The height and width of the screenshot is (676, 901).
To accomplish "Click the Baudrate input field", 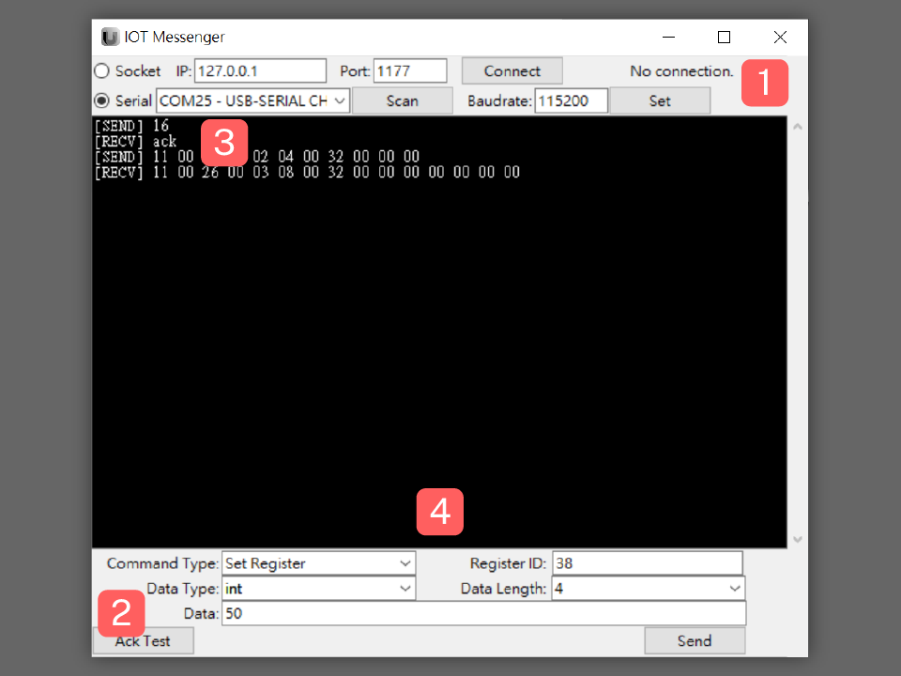I will coord(571,100).
